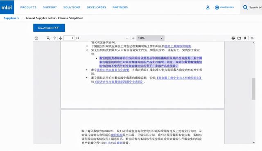Open the Support menu
Viewport: 262px width, 151px height.
tap(50, 7)
